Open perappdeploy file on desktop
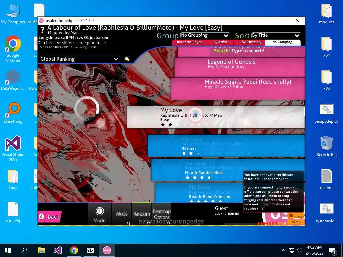The width and height of the screenshot is (343, 257). tap(326, 114)
